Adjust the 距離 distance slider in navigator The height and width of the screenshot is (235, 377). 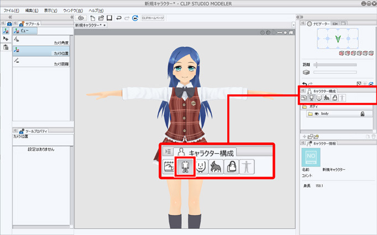(x=335, y=65)
